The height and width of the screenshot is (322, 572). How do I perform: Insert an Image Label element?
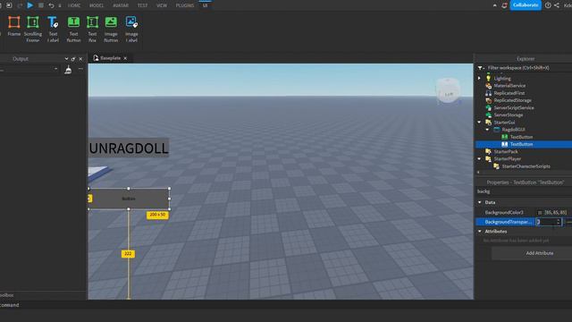(131, 29)
